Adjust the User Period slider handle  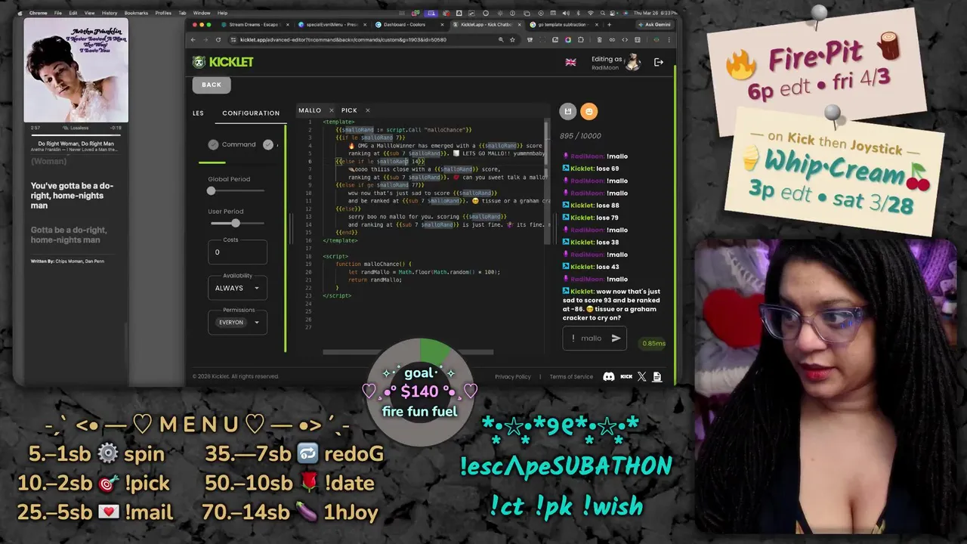pyautogui.click(x=236, y=224)
